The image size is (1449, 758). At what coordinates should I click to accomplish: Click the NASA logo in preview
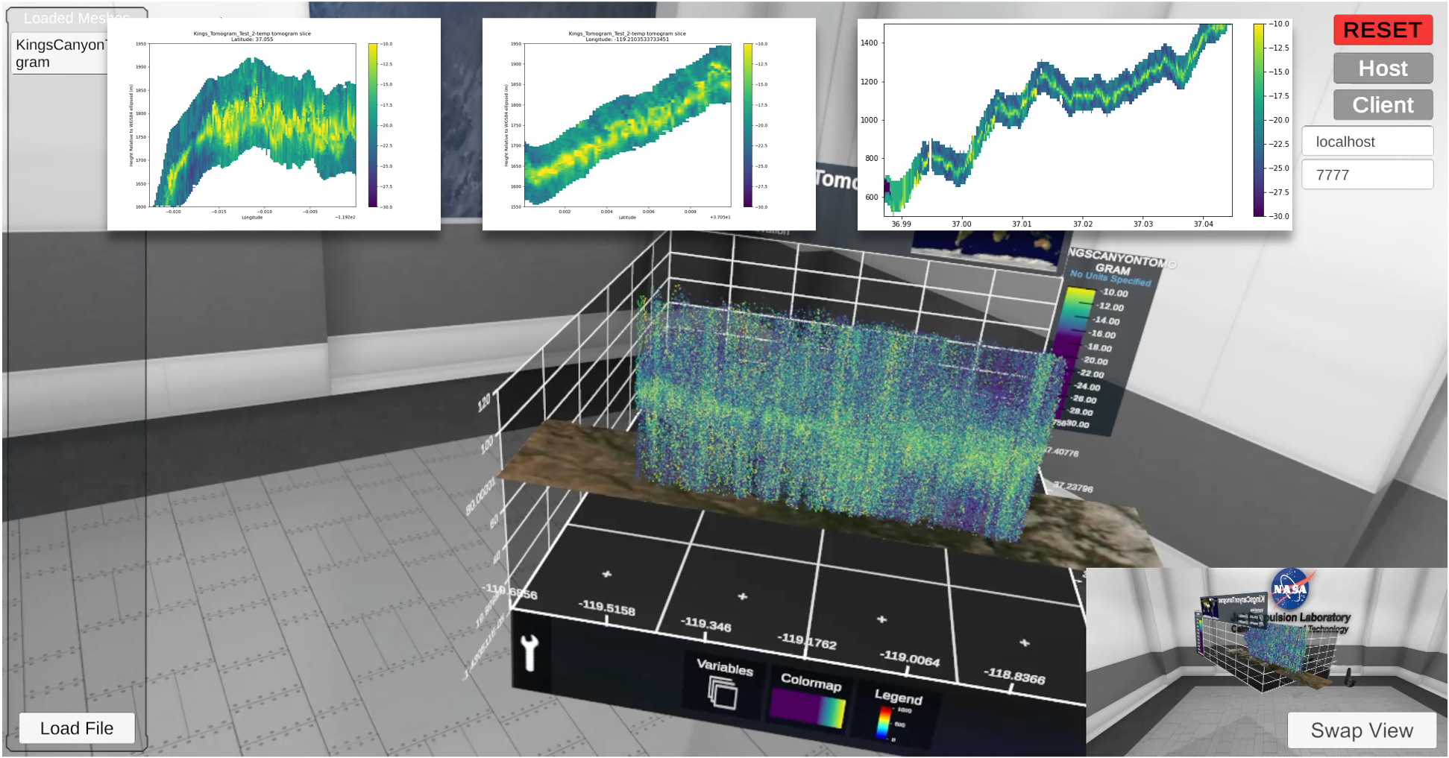(x=1291, y=589)
